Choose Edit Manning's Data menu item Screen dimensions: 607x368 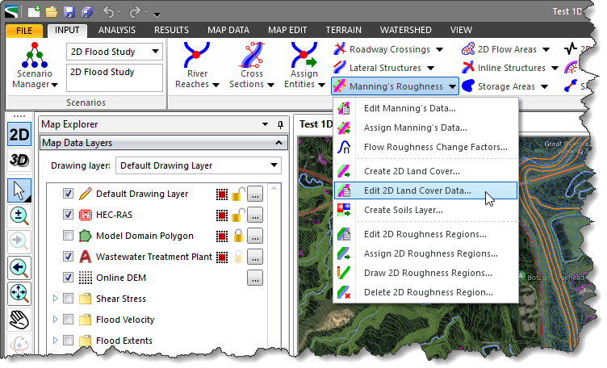click(425, 108)
